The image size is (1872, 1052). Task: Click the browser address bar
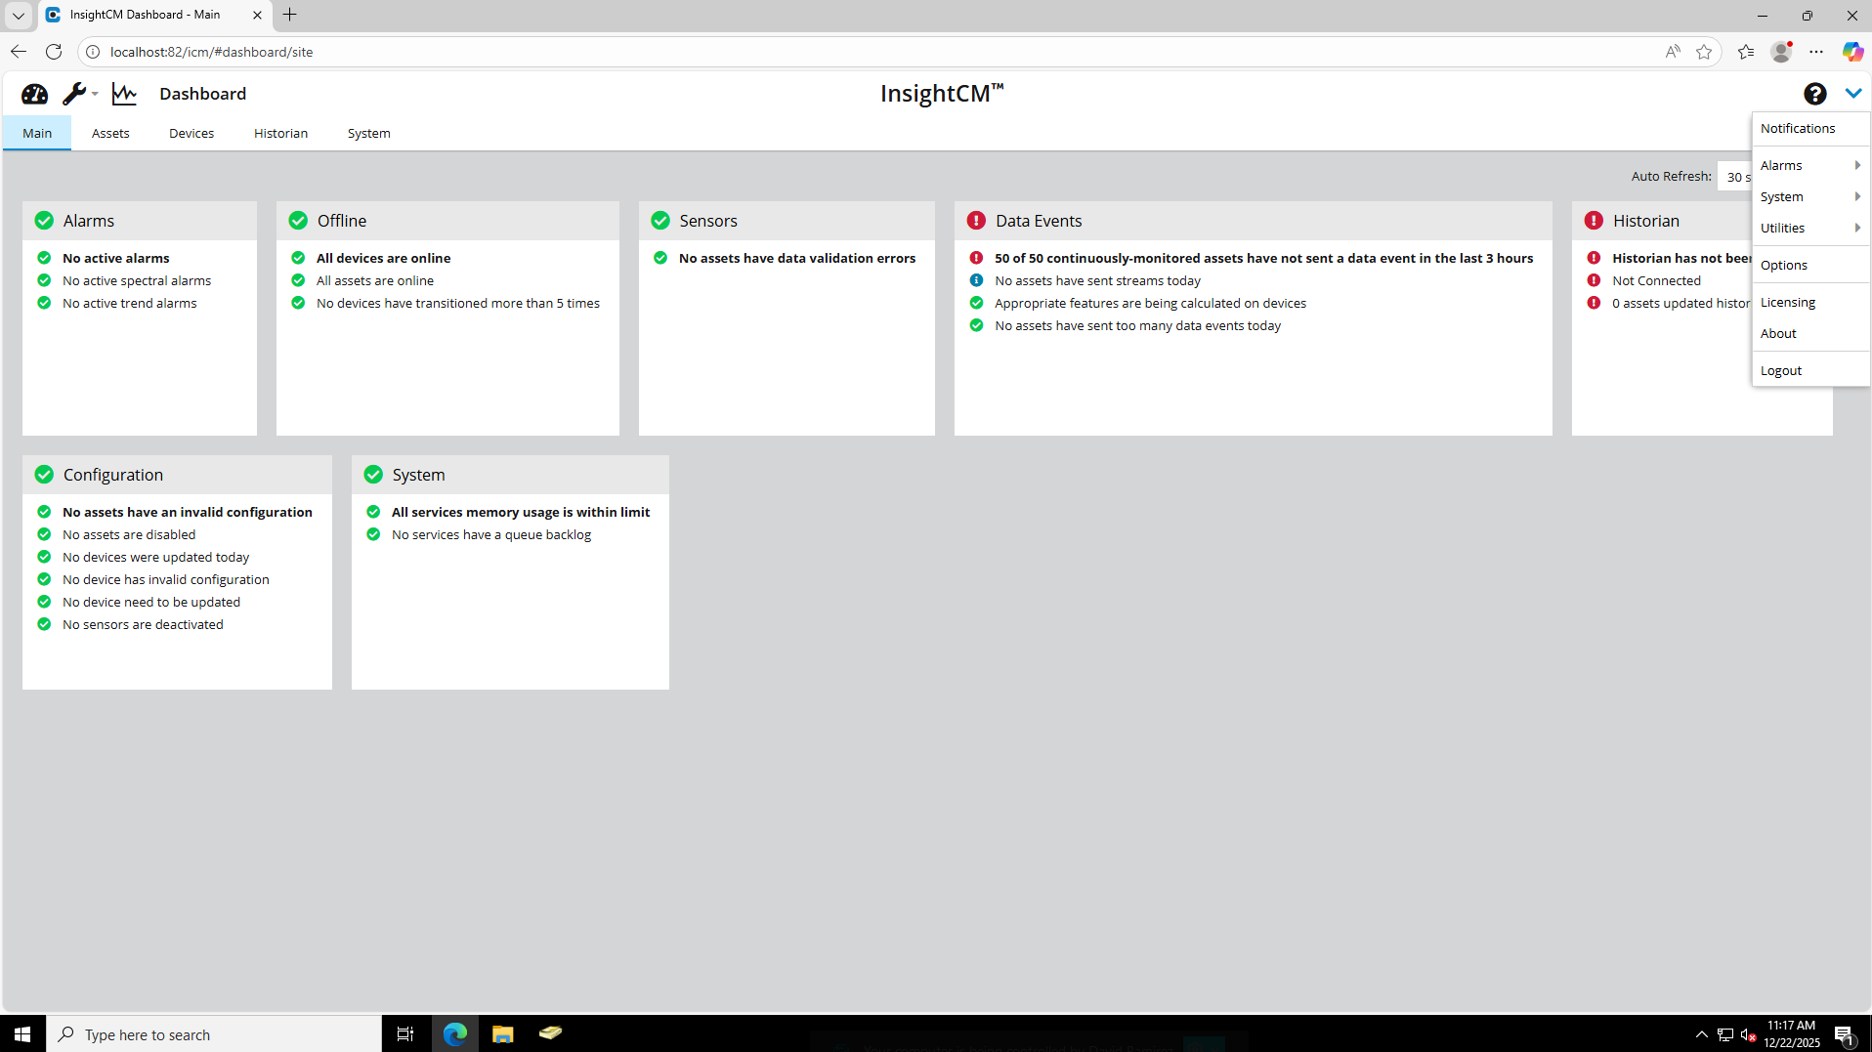[x=879, y=52]
